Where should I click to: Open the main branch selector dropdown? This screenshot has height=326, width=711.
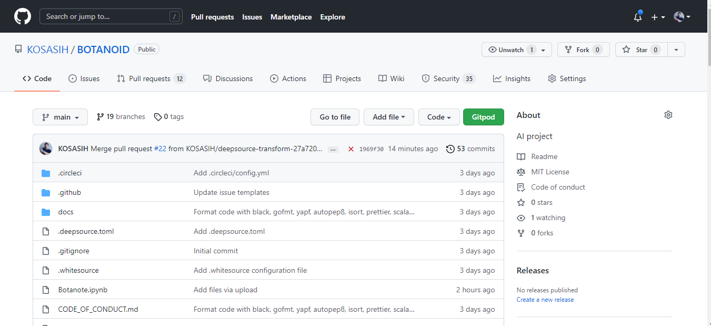point(60,117)
